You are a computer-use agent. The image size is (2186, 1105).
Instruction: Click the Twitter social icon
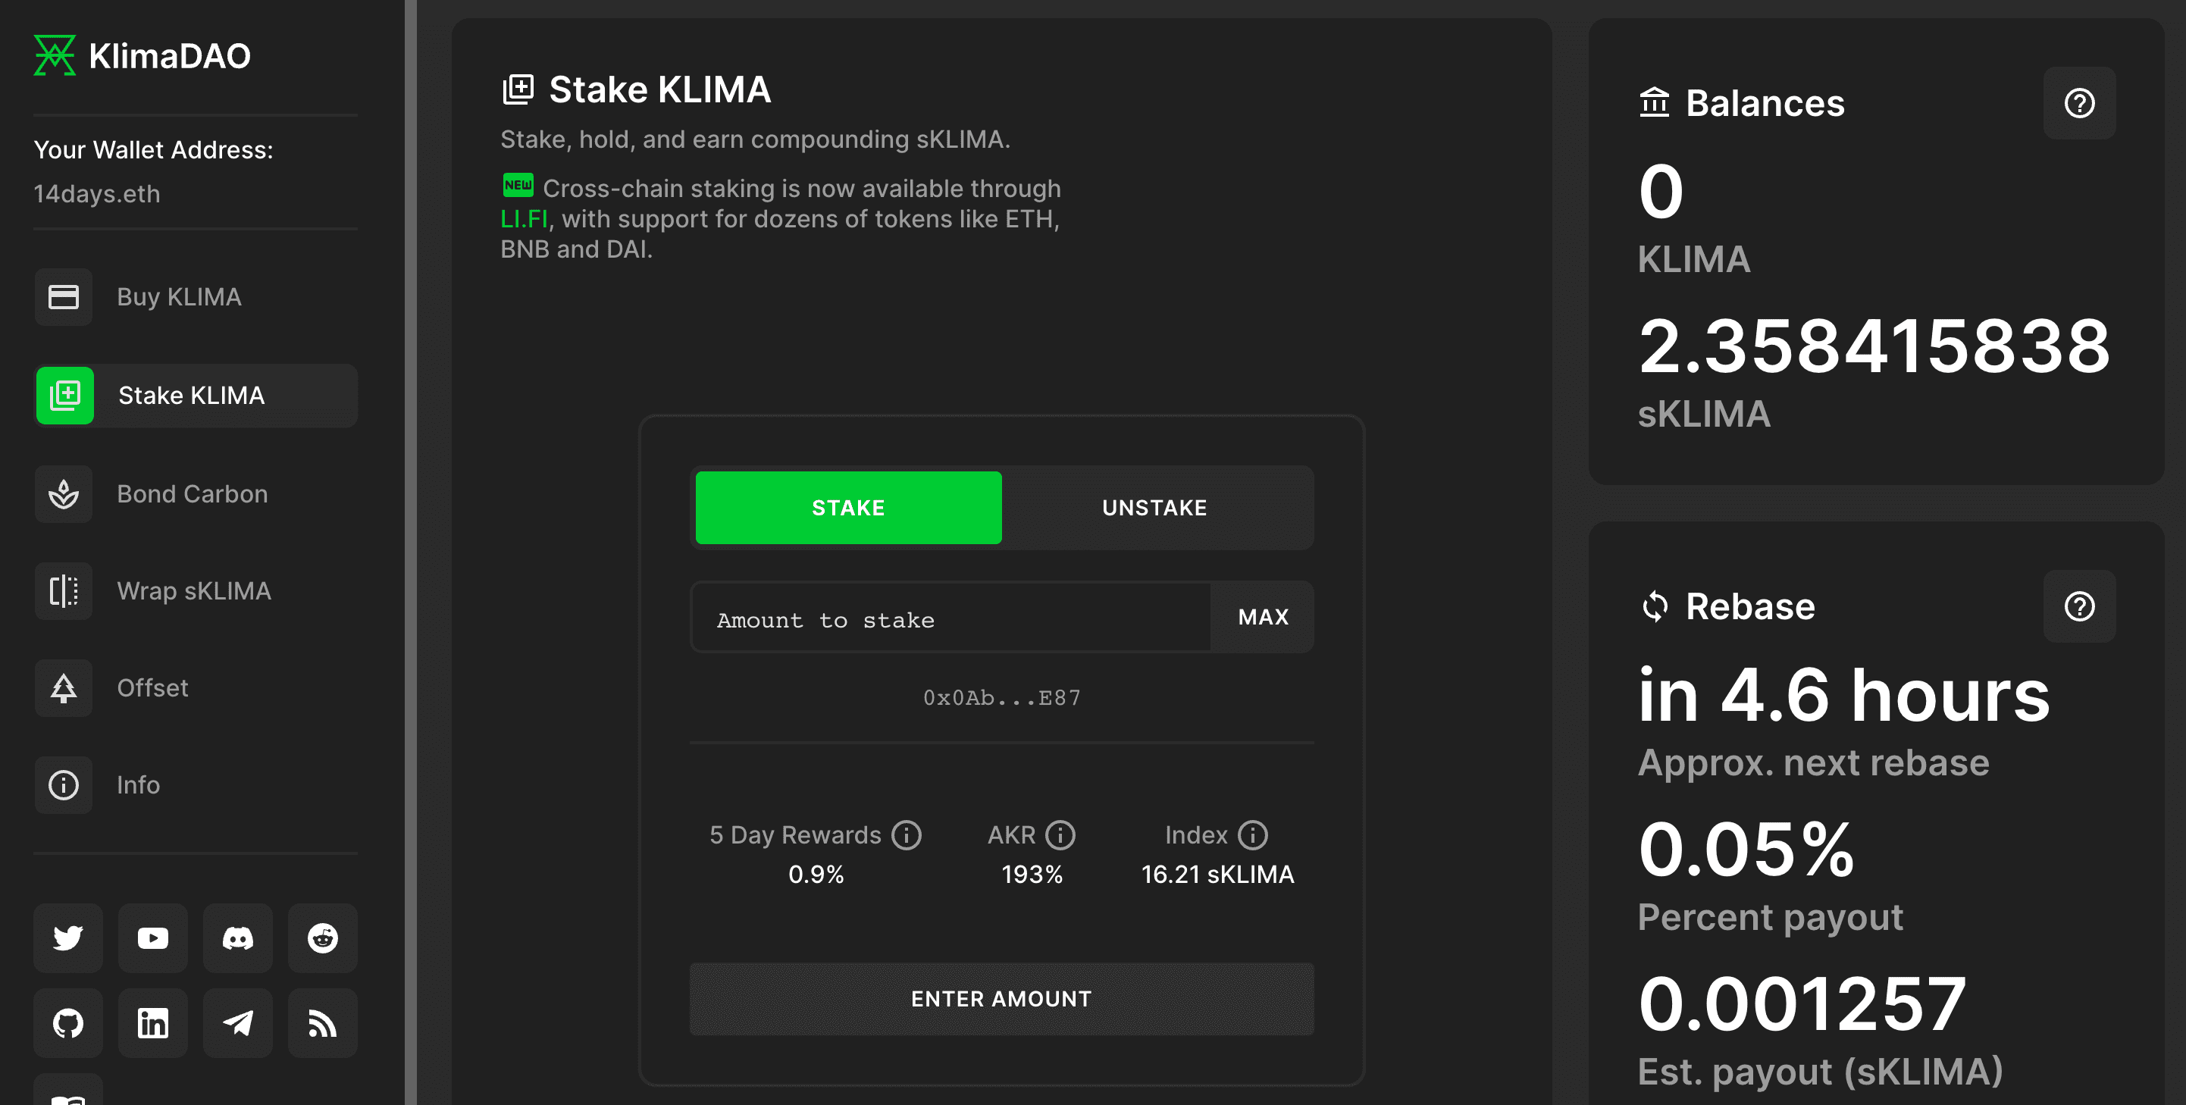click(69, 938)
